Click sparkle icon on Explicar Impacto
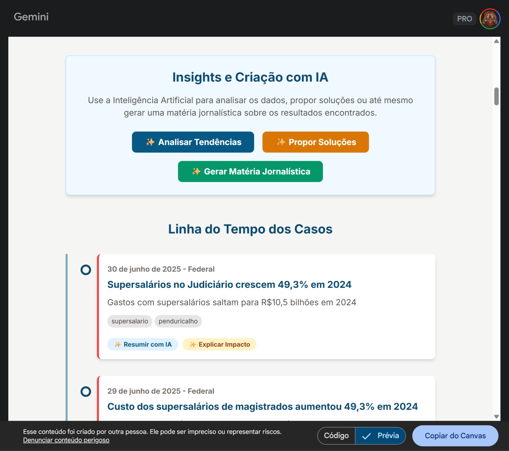Screen dimensions: 509x451 193,345
